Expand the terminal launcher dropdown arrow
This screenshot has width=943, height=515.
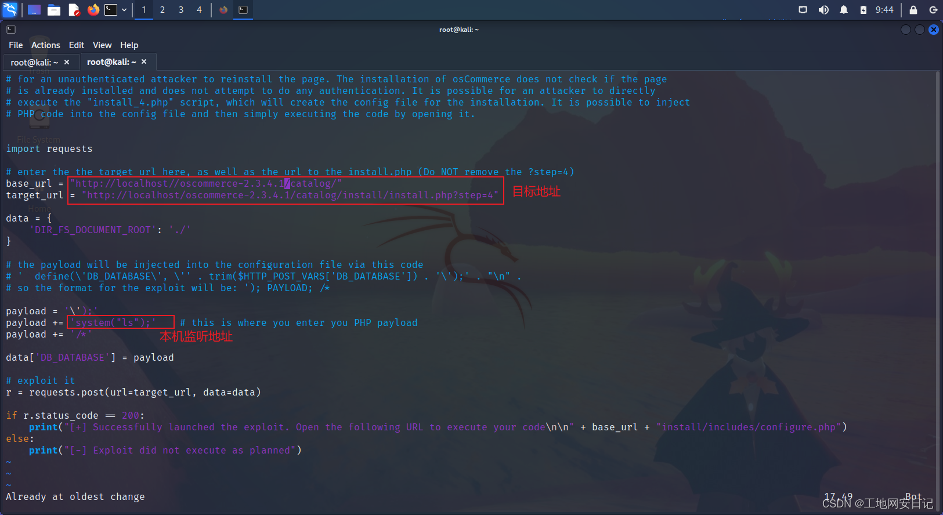tap(124, 10)
